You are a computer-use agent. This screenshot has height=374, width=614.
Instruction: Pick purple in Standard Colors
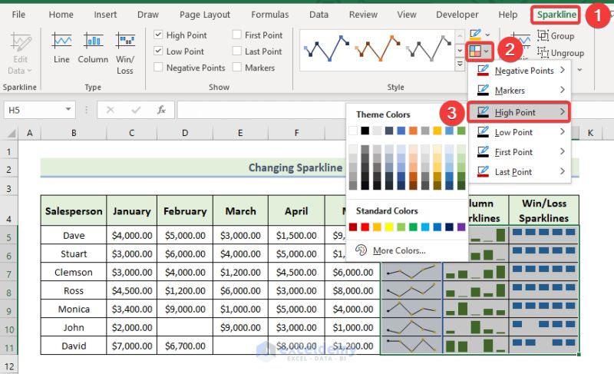[461, 227]
